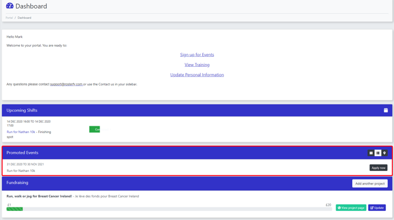Open the View Training link
394x220 pixels.
click(x=197, y=65)
